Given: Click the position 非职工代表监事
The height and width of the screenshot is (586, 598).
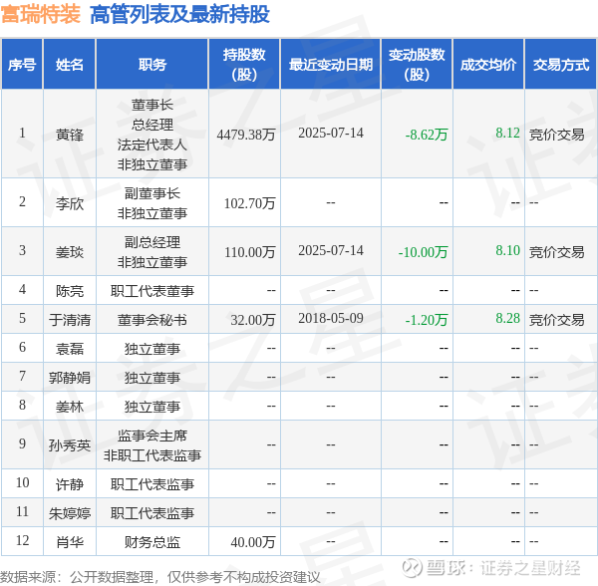Looking at the screenshot, I should tap(152, 455).
